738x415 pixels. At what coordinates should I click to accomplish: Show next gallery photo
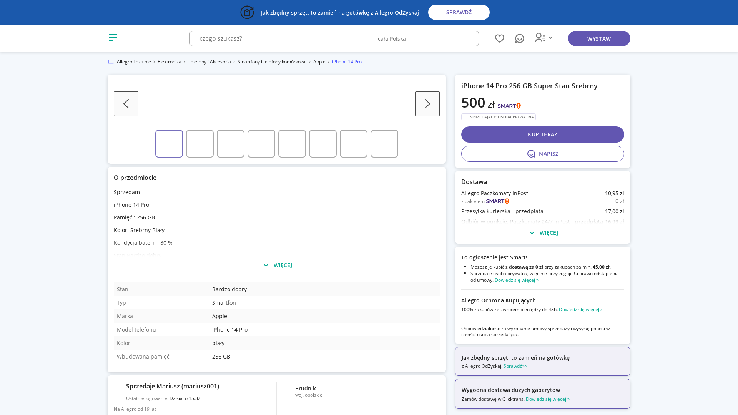click(x=427, y=104)
